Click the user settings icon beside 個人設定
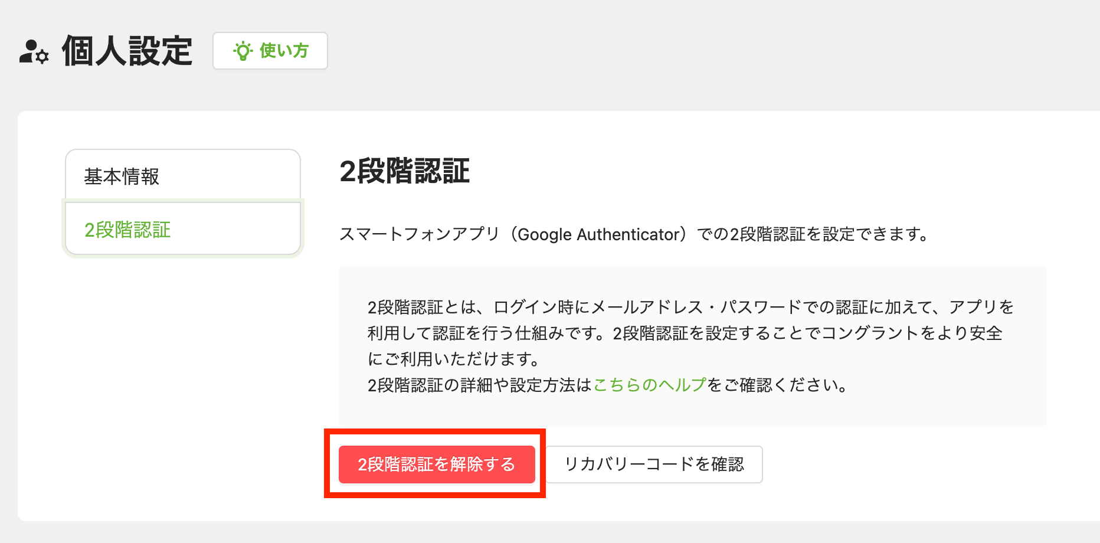The height and width of the screenshot is (543, 1100). tap(34, 51)
